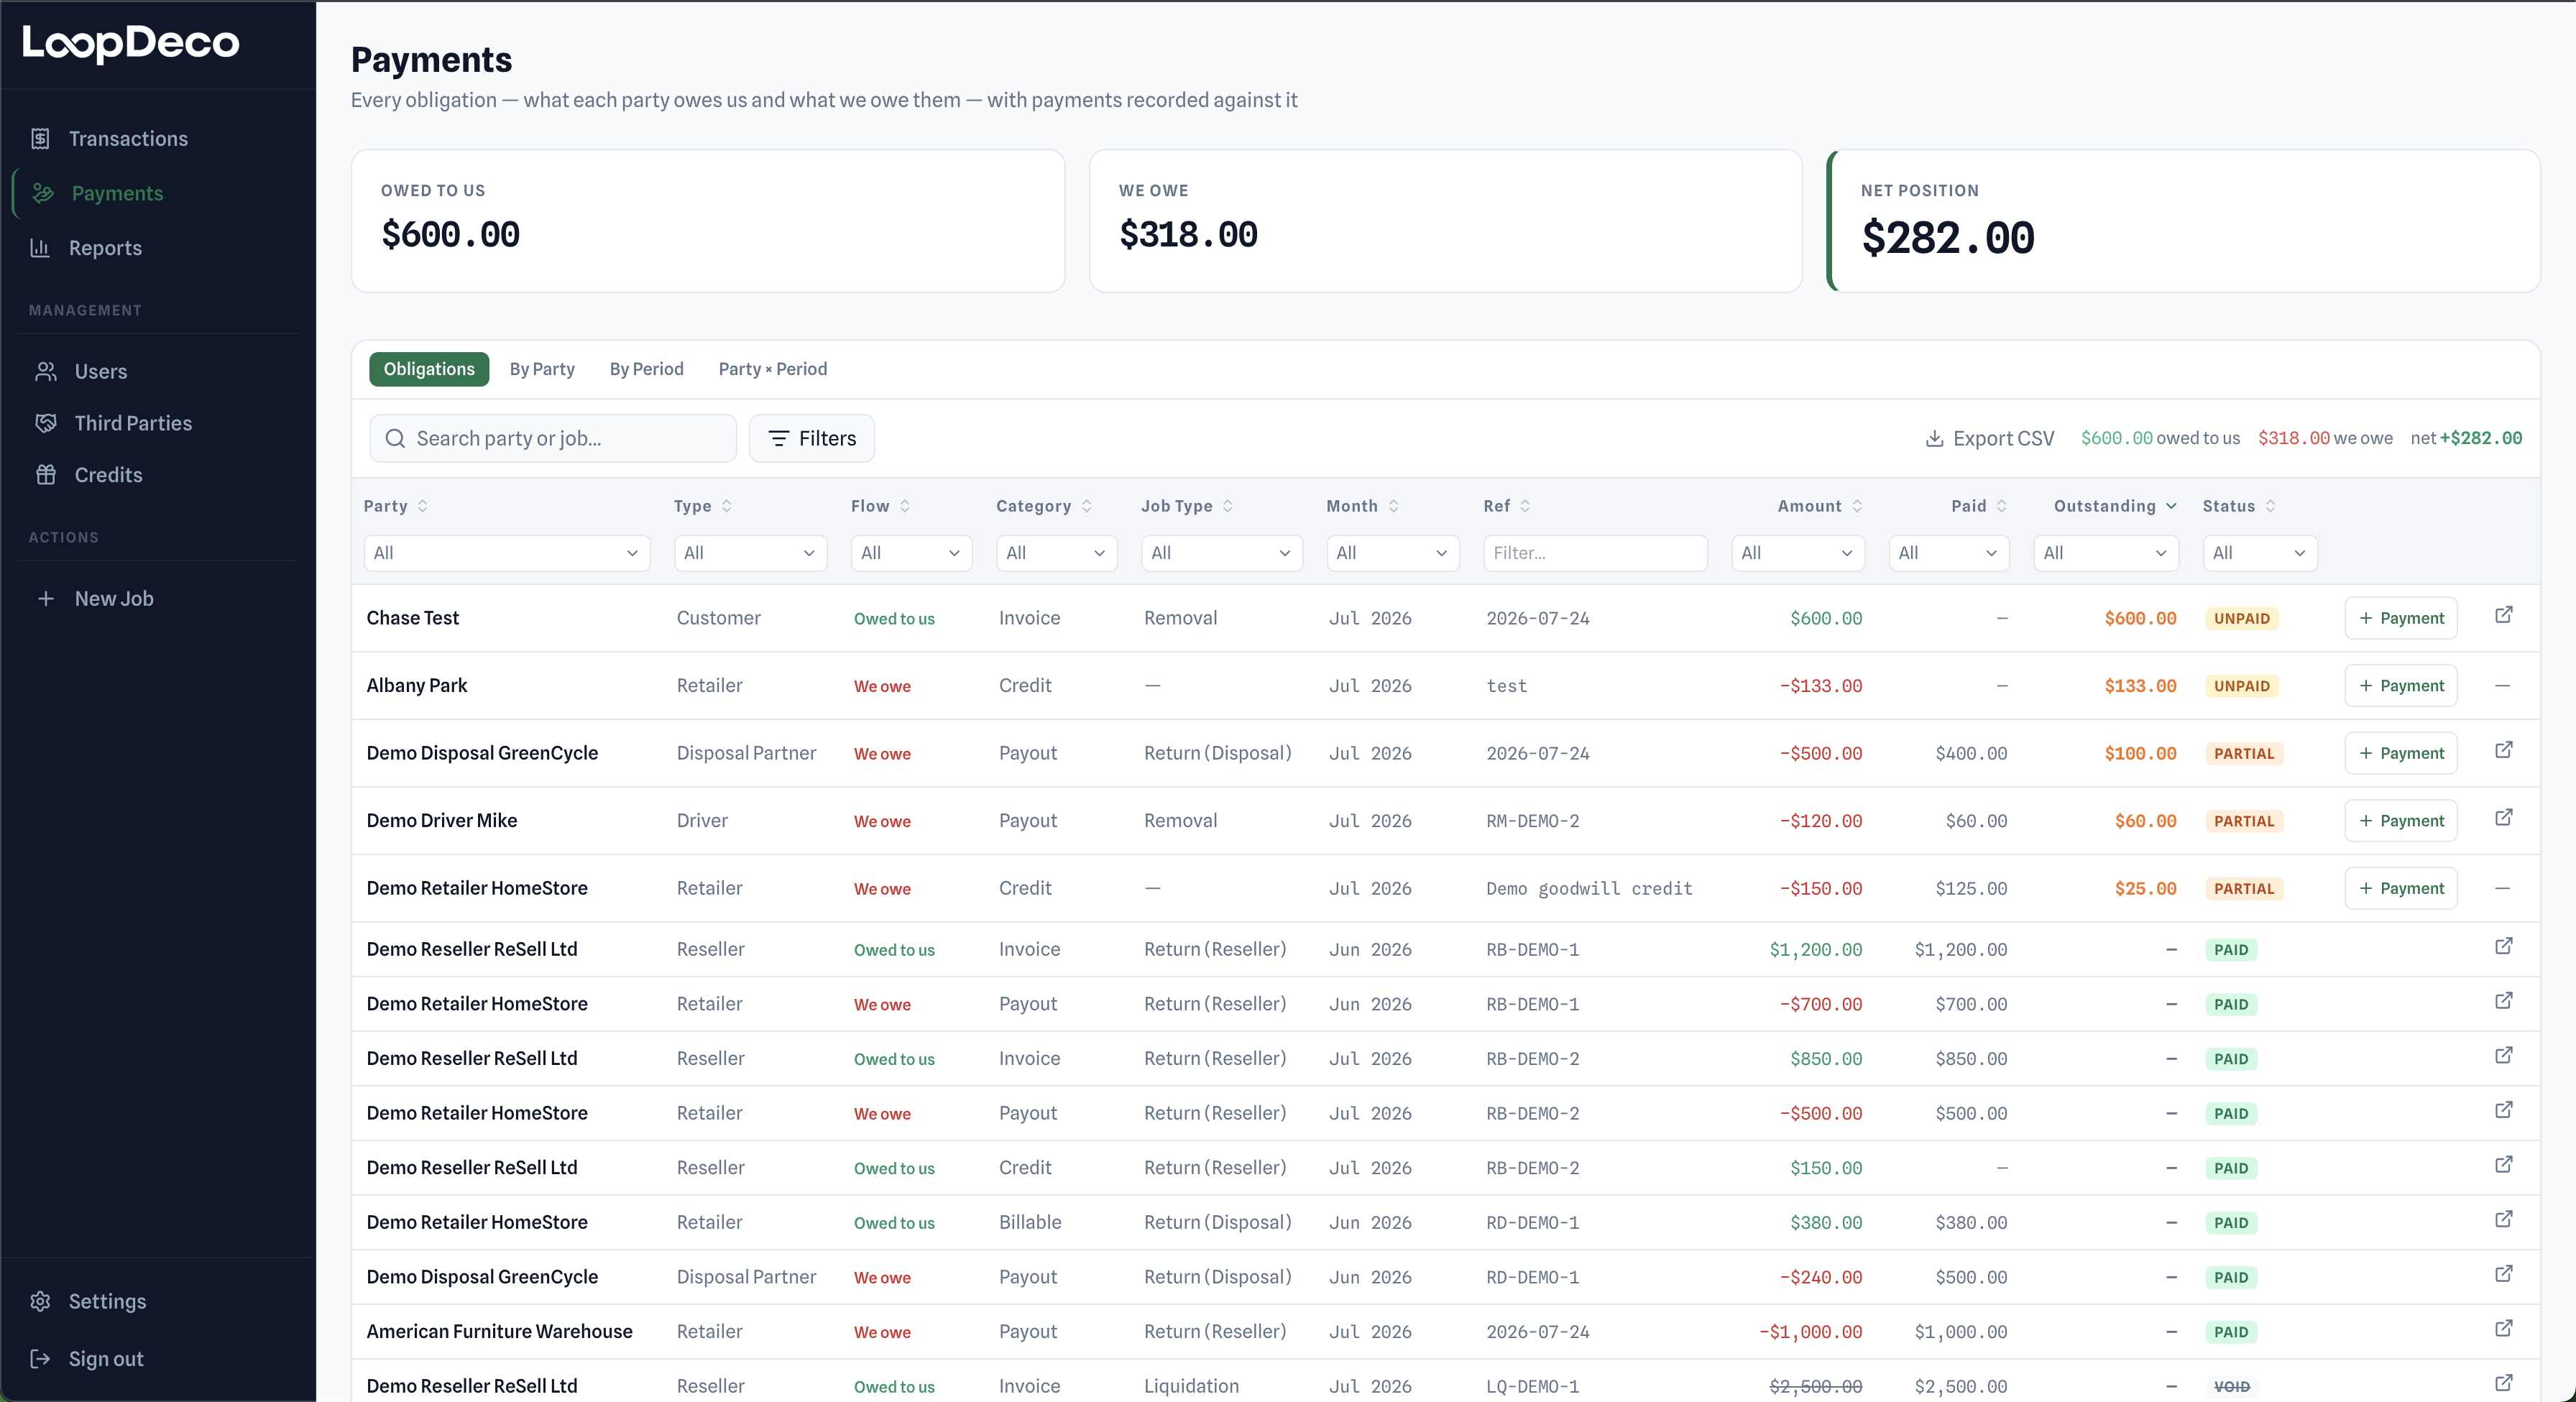
Task: Open the Party filter dropdown
Action: (x=507, y=553)
